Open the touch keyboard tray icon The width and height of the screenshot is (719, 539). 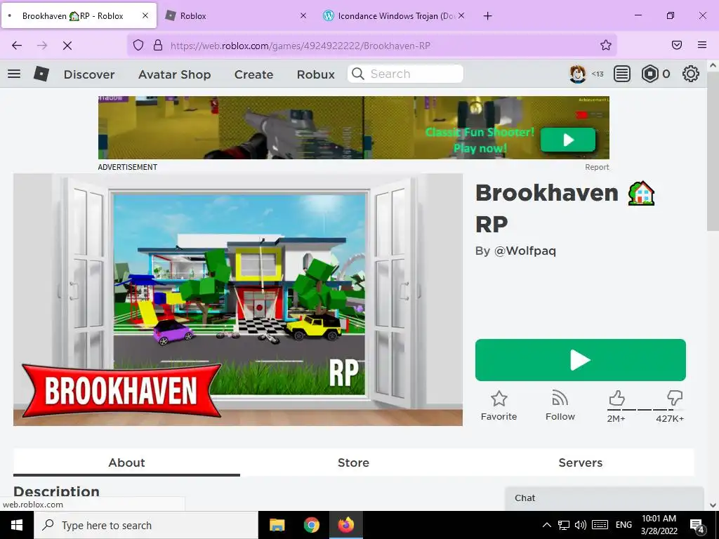600,525
